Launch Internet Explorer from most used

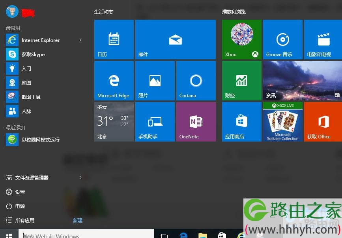(x=41, y=40)
